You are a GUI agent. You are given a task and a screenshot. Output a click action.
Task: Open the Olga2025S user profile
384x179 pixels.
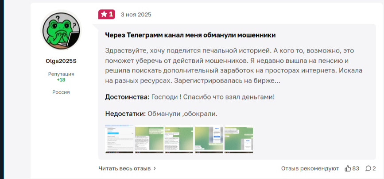(61, 61)
